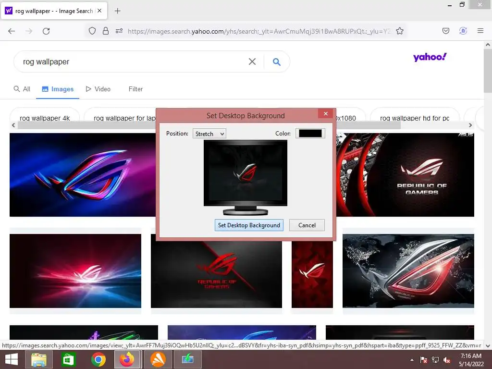Viewport: 492px width, 369px height.
Task: Switch to Firefox in the taskbar
Action: click(127, 359)
